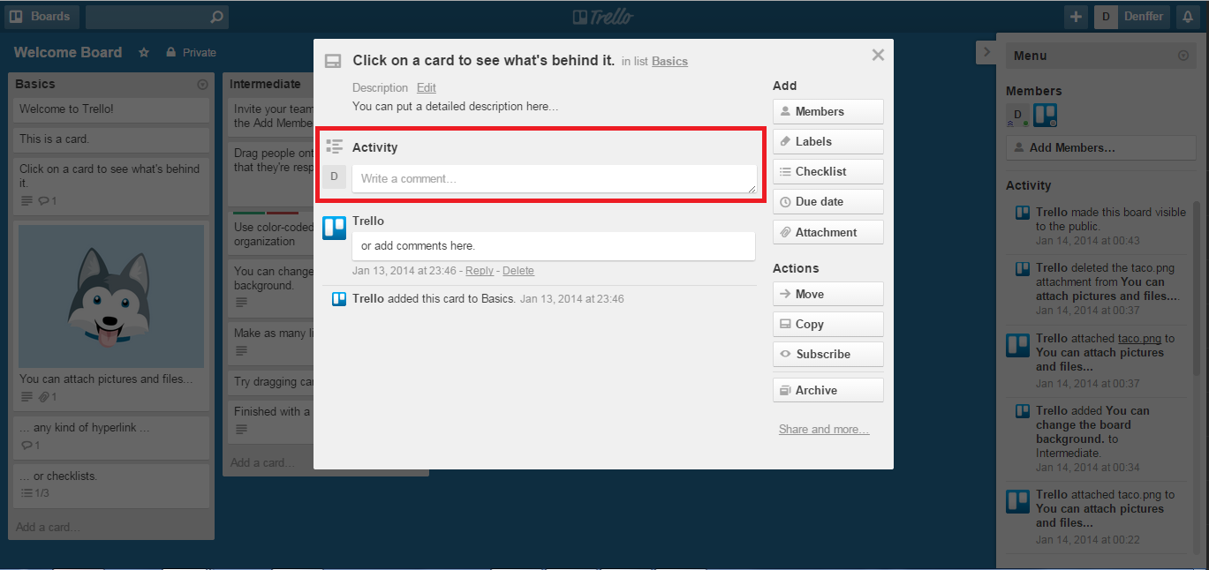Click the Trello logo in header

603,17
